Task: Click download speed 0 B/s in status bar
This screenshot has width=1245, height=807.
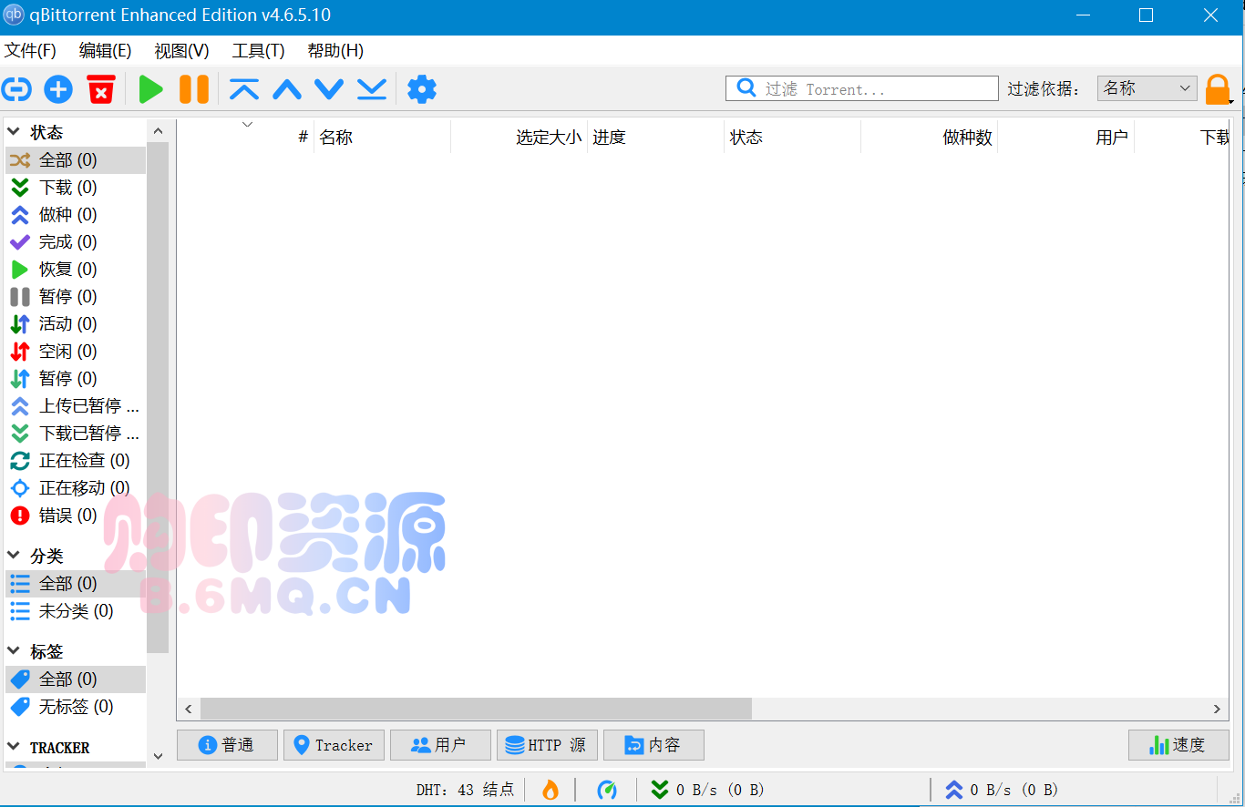Action: pyautogui.click(x=708, y=790)
